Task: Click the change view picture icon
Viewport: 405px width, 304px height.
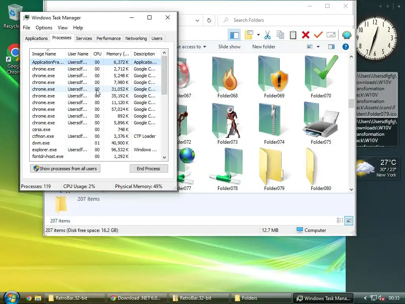Action: pyautogui.click(x=310, y=47)
